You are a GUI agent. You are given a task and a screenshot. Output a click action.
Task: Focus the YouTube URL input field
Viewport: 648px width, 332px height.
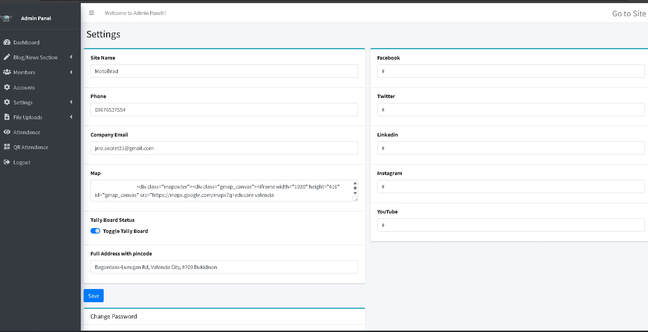point(511,225)
